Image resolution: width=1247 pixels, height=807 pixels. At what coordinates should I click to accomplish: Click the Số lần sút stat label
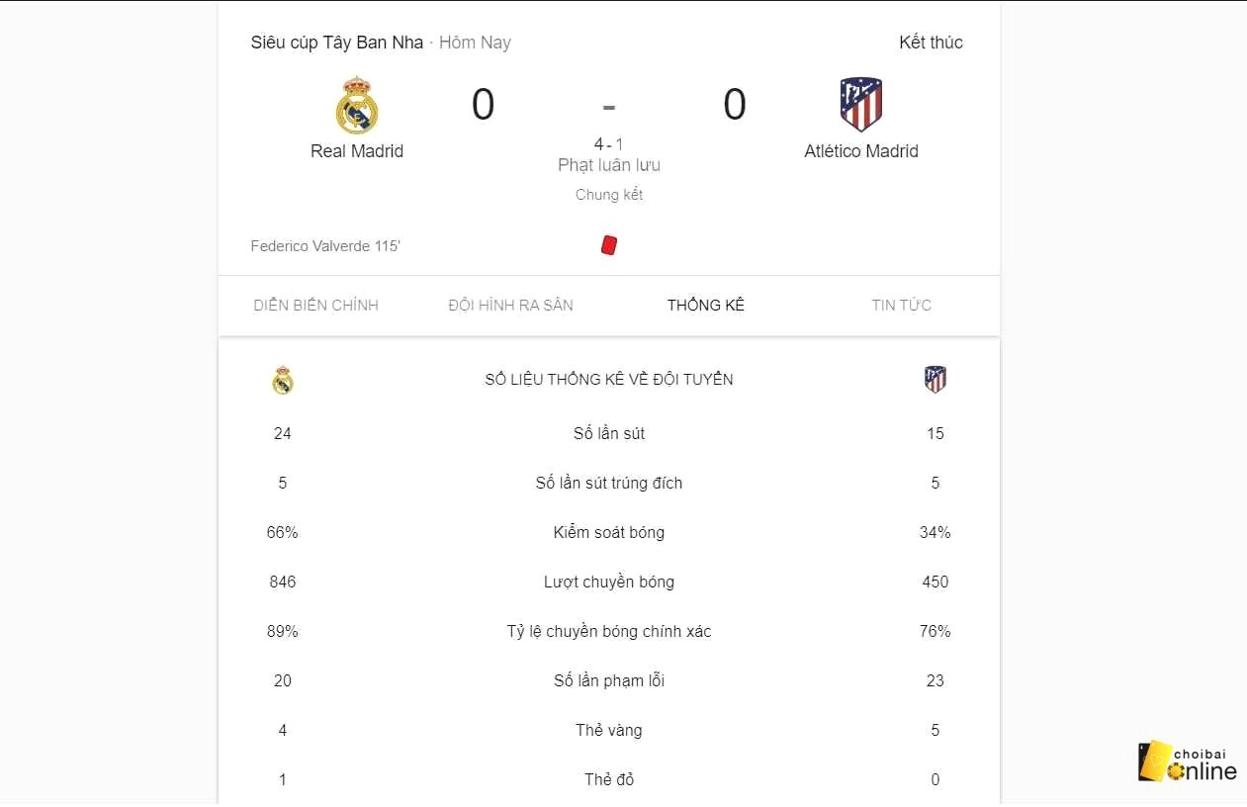pos(609,433)
